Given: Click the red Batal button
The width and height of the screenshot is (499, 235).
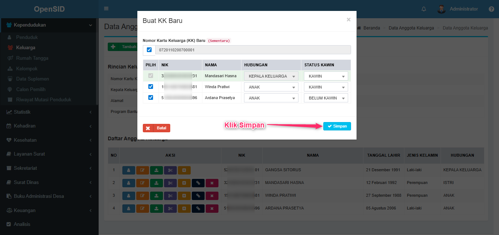Looking at the screenshot, I should (156, 128).
